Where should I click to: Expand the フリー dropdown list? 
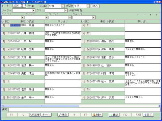[x=66, y=10]
